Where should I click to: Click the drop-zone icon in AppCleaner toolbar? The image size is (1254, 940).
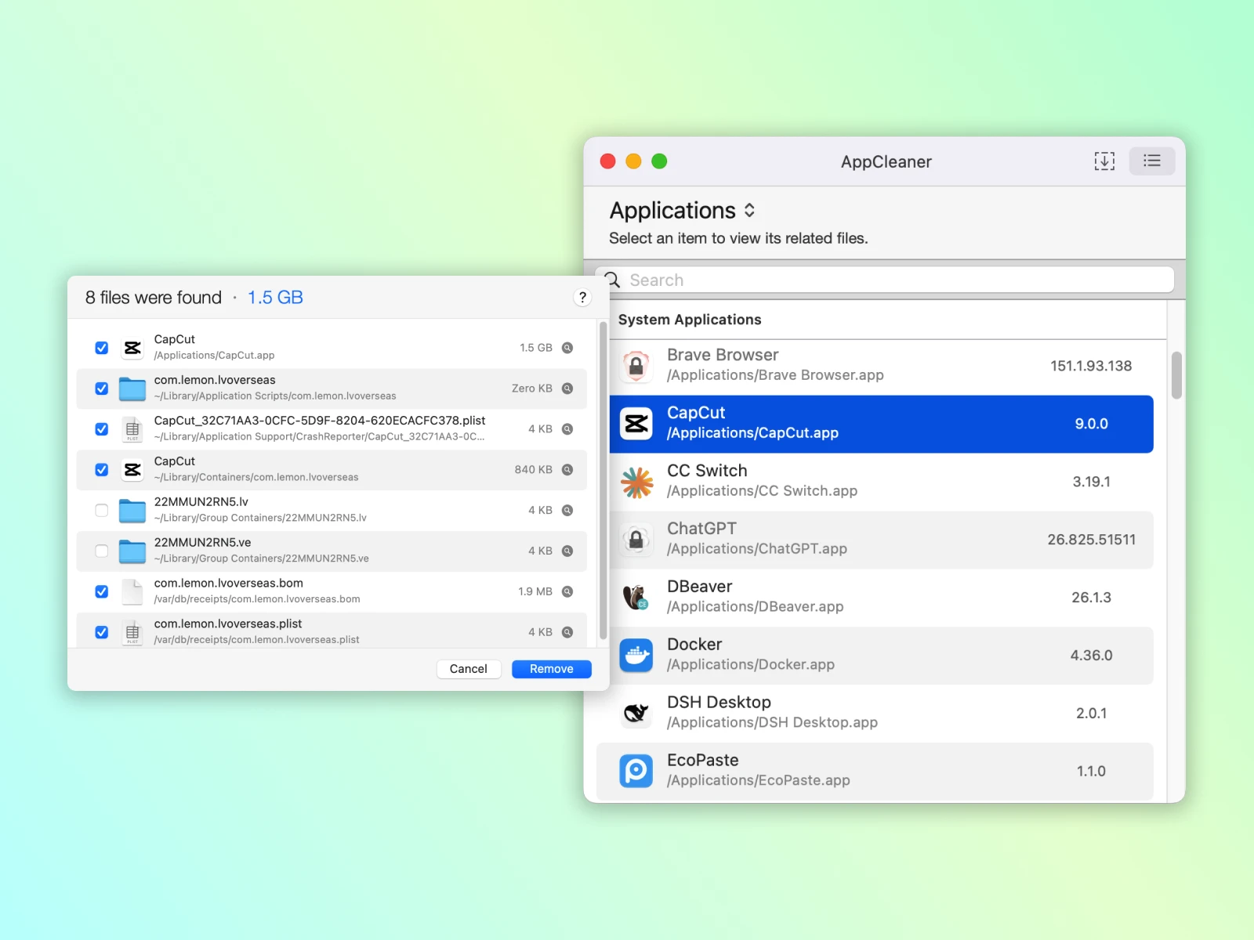click(1104, 161)
